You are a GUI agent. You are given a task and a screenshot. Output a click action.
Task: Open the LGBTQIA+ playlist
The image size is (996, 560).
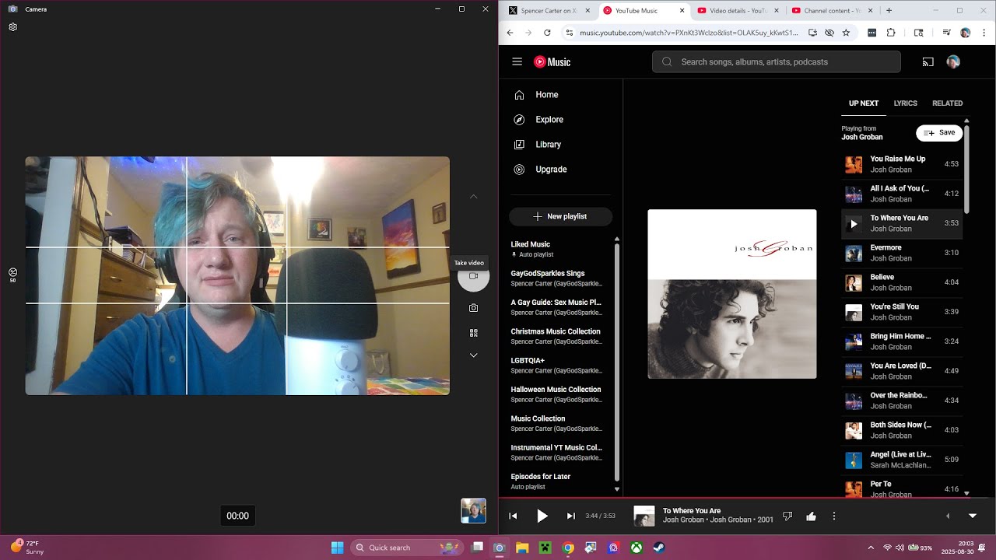point(558,366)
